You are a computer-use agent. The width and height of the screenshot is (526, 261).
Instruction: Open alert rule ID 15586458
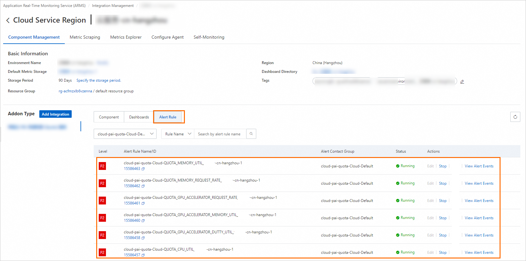(x=132, y=238)
